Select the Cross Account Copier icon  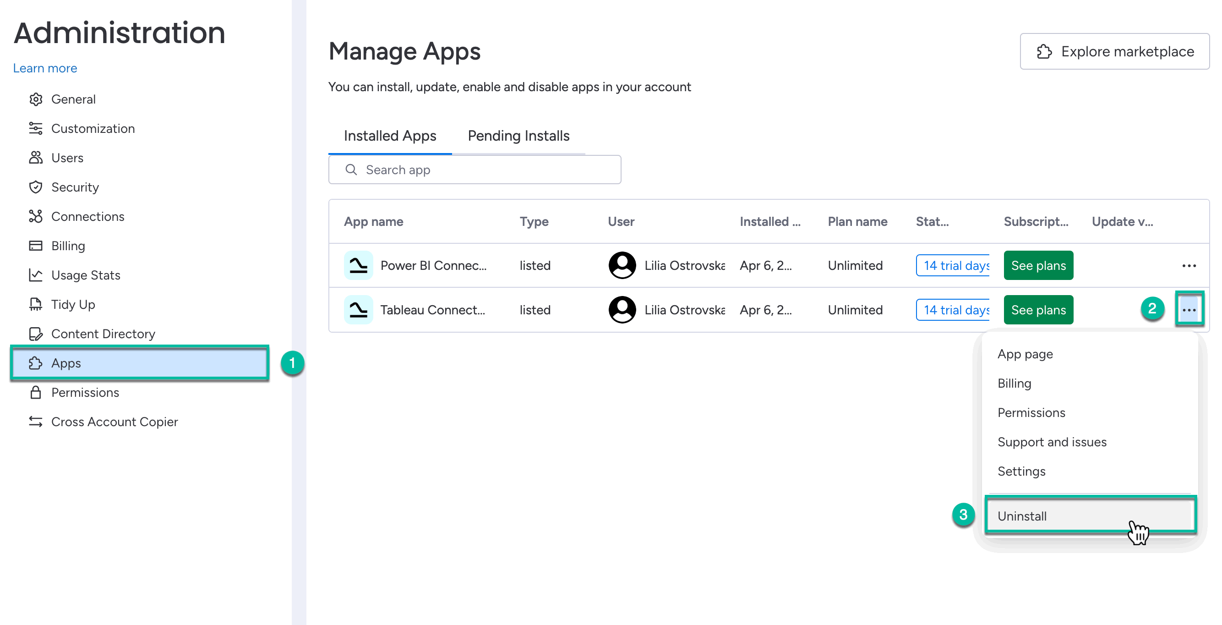click(36, 422)
